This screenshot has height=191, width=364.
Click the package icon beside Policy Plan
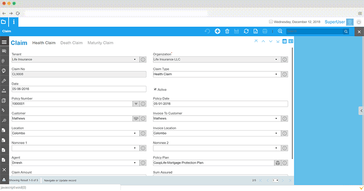(x=277, y=163)
